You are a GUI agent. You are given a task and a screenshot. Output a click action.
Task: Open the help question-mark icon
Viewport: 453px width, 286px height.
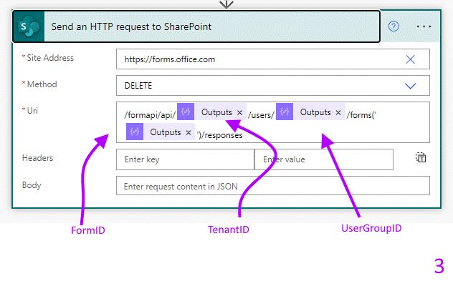click(x=394, y=26)
